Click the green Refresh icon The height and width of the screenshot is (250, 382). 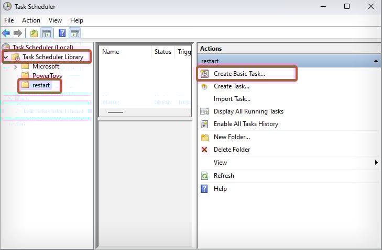(204, 176)
